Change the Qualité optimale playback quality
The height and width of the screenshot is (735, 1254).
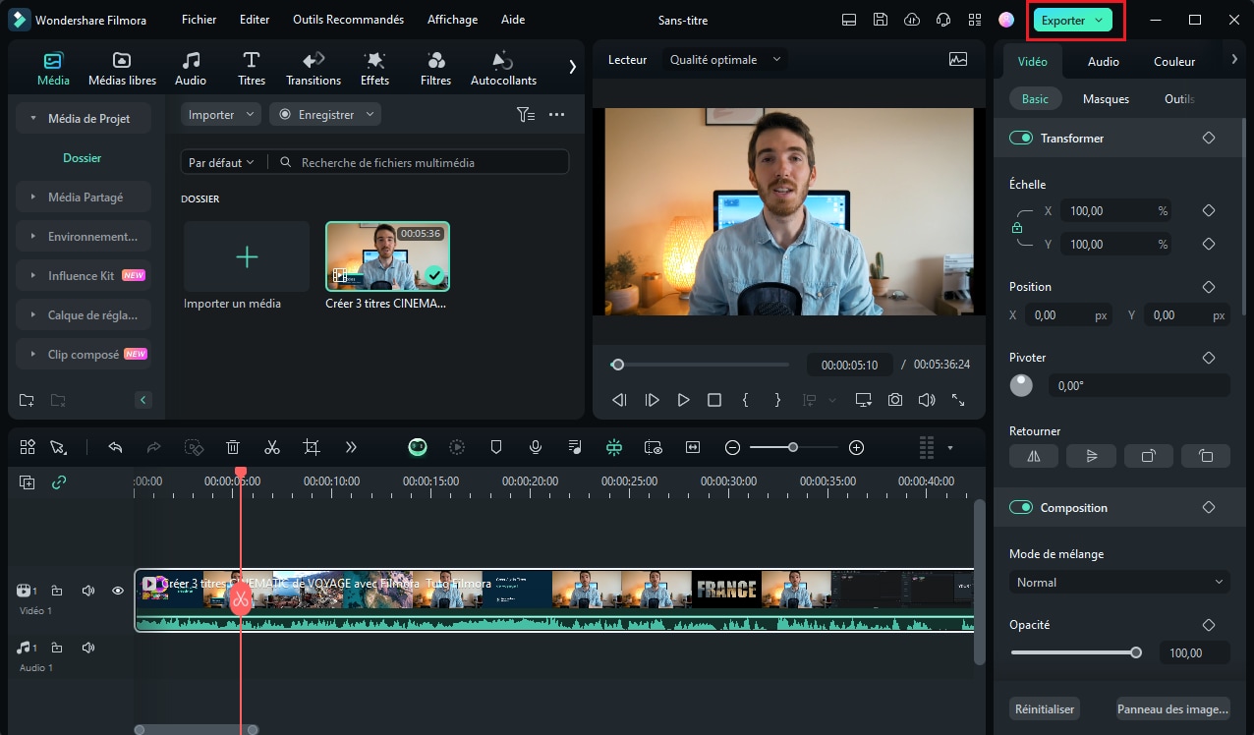(x=725, y=59)
